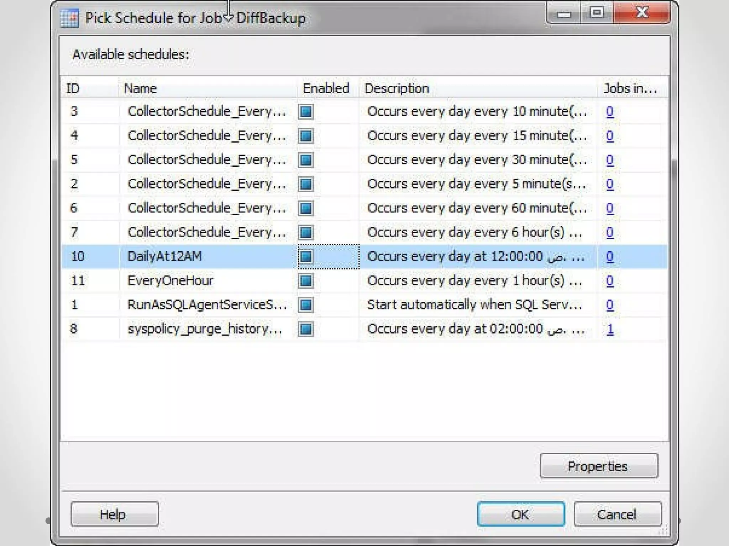Open jobs link for syspolicy_purge_history schedule
729x546 pixels.
click(x=610, y=329)
